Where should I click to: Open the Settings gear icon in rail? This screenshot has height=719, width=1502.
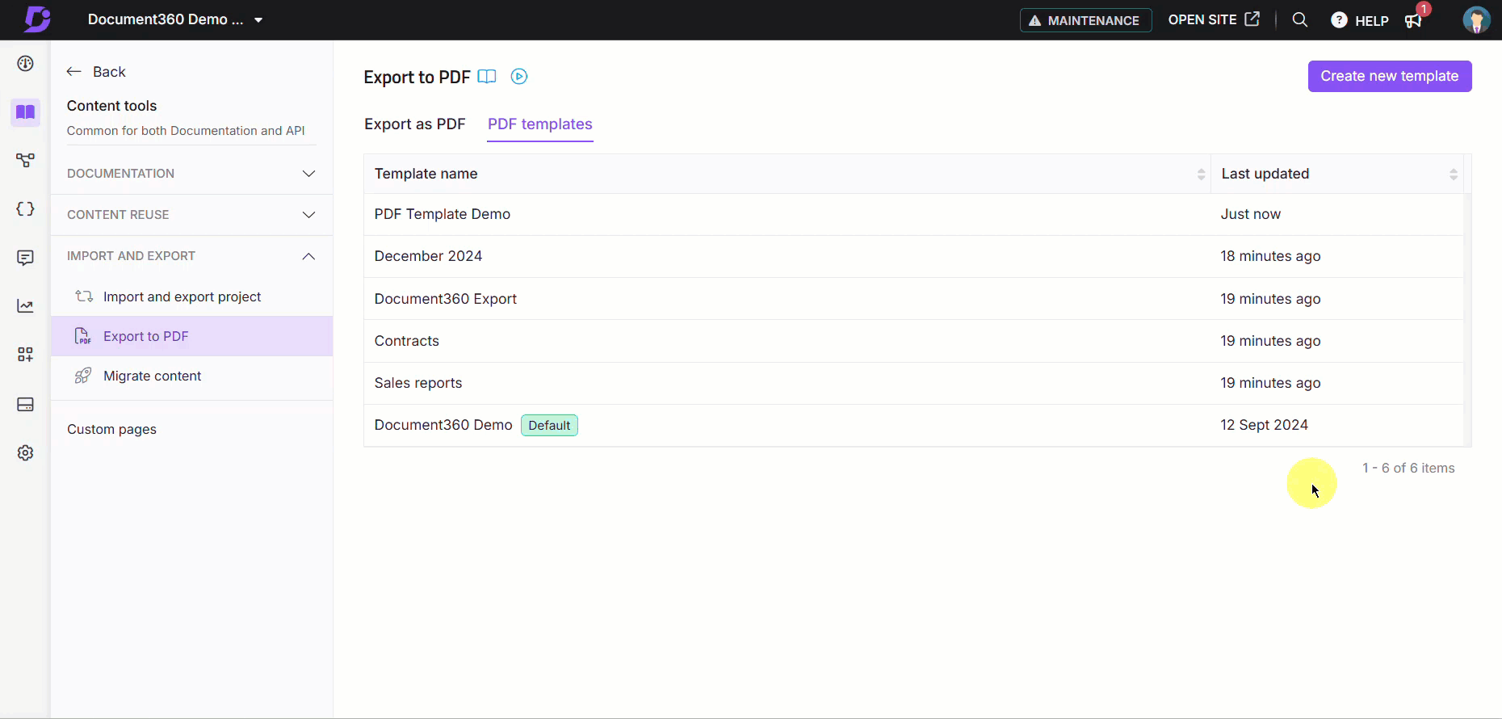coord(26,452)
